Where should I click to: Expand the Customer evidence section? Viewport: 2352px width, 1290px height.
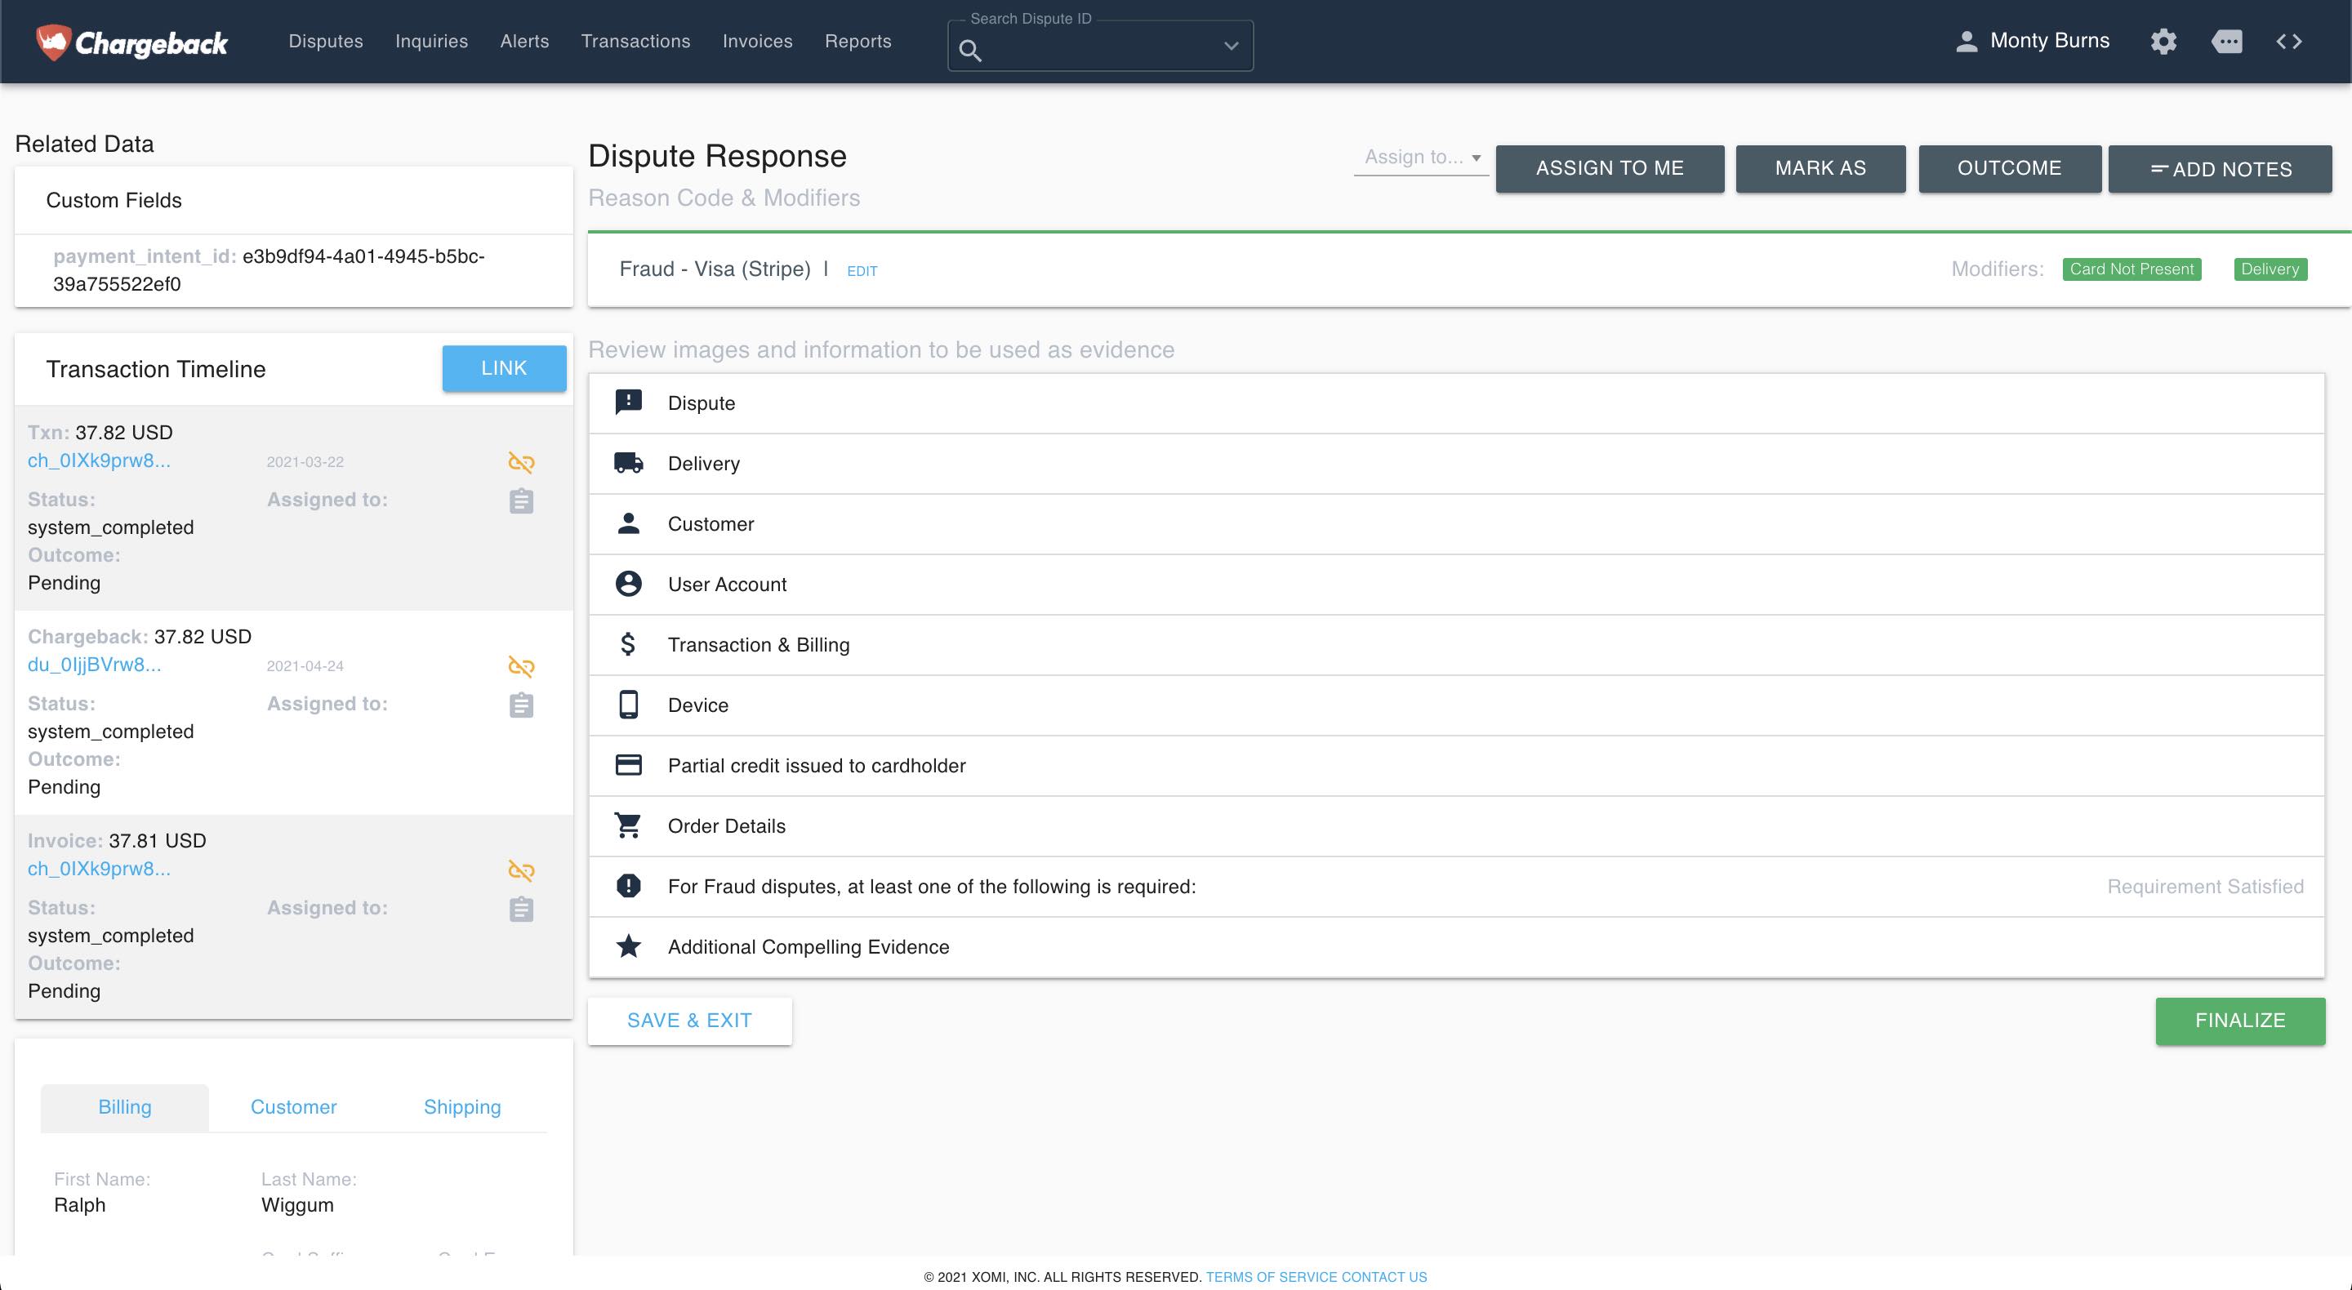(x=1456, y=524)
